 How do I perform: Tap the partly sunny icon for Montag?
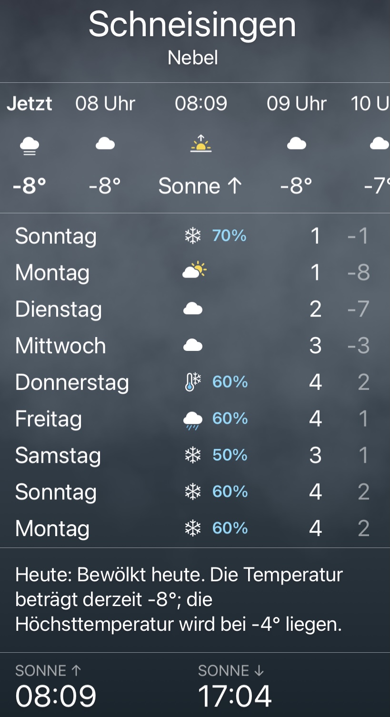194,271
